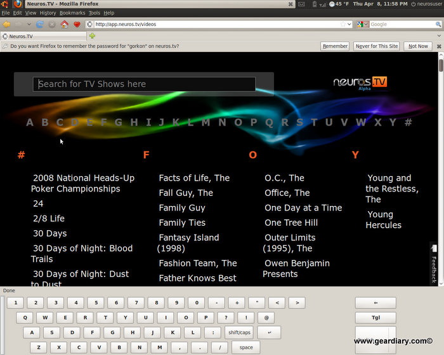Reload the page with the refresh icon
Viewport: 444px width, 355px height.
[40, 24]
